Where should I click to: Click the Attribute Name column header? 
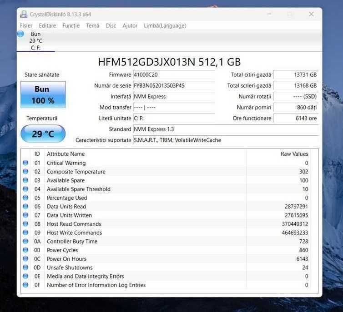point(66,154)
